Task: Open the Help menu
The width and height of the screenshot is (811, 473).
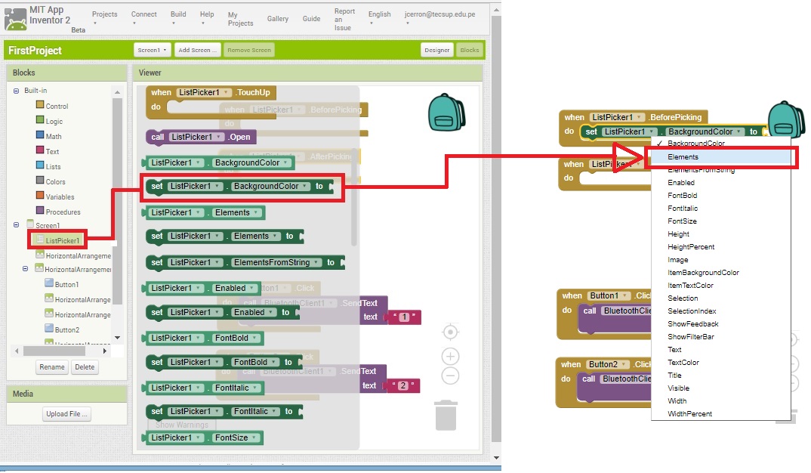Action: (207, 17)
